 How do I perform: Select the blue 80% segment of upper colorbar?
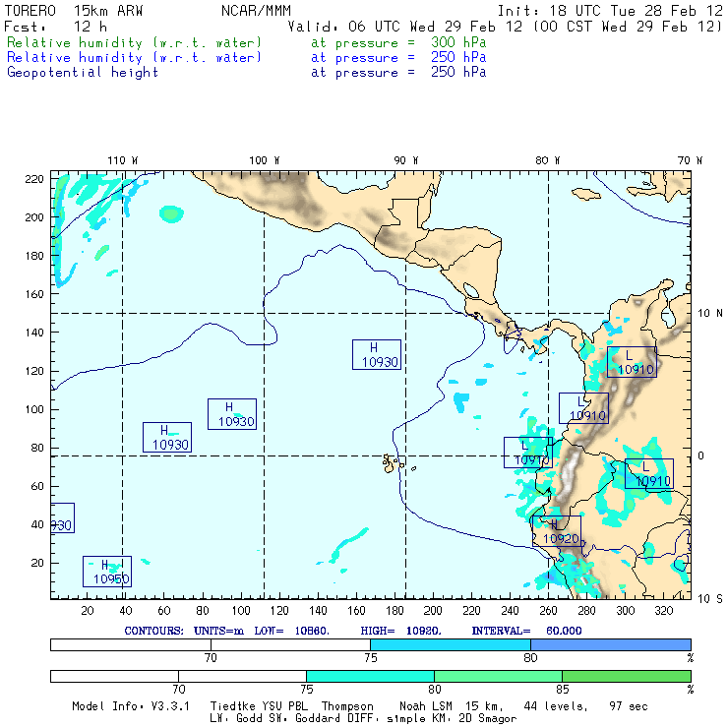610,643
